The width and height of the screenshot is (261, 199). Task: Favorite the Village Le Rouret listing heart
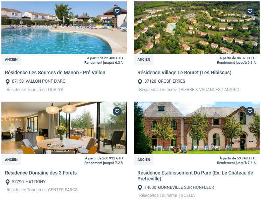coord(250,11)
